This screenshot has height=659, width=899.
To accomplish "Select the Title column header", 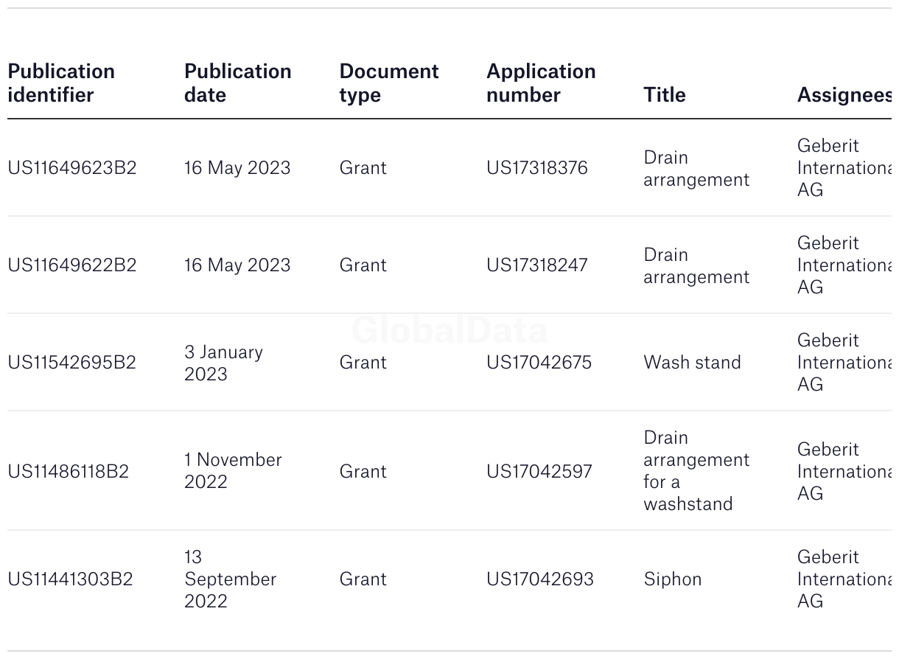I will (x=664, y=95).
